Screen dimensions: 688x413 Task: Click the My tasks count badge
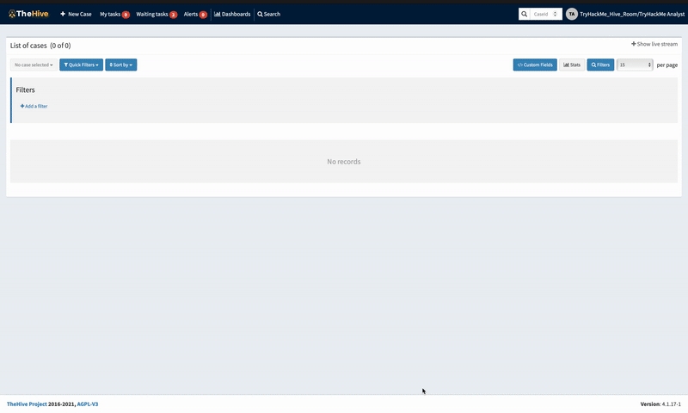pos(126,15)
